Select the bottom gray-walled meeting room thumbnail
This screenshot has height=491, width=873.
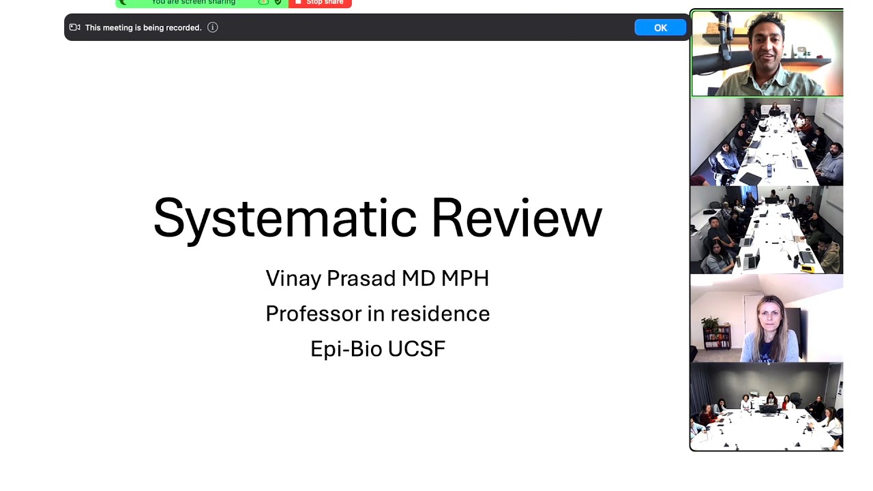(x=767, y=406)
